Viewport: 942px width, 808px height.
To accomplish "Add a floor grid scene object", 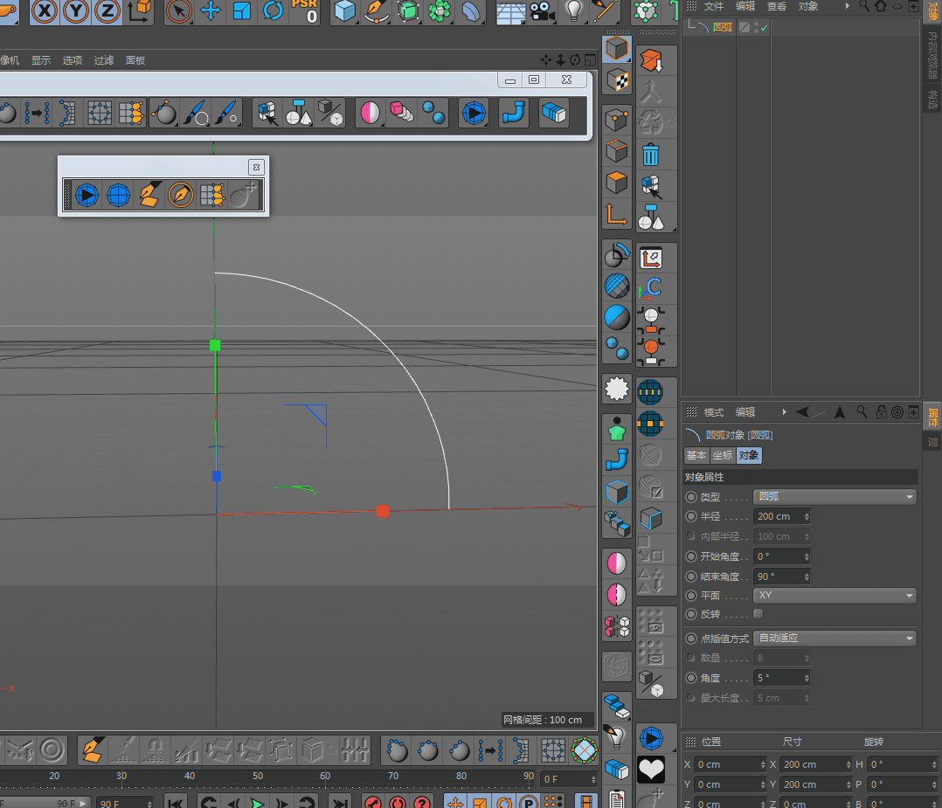I will click(x=510, y=12).
